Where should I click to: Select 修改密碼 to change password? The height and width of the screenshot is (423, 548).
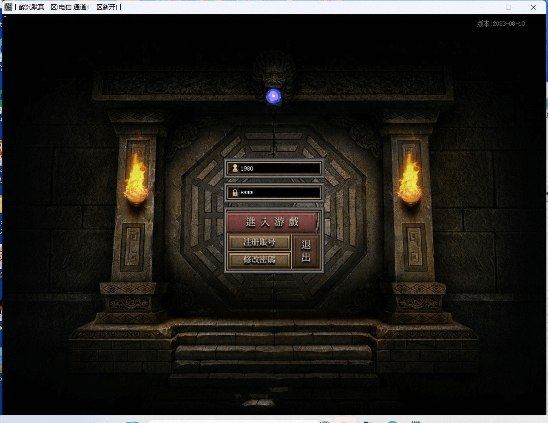(259, 259)
